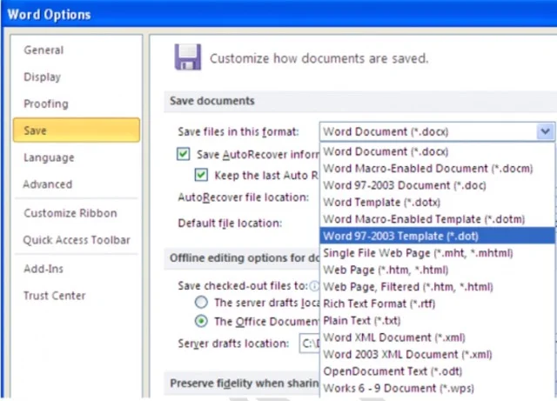Choose Web Page, Filtered format
The image size is (557, 401).
437,287
